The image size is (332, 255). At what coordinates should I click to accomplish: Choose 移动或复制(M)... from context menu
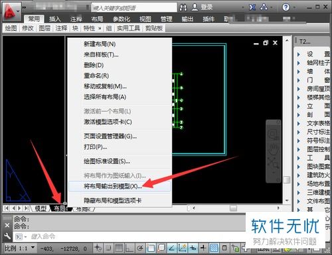coord(120,86)
